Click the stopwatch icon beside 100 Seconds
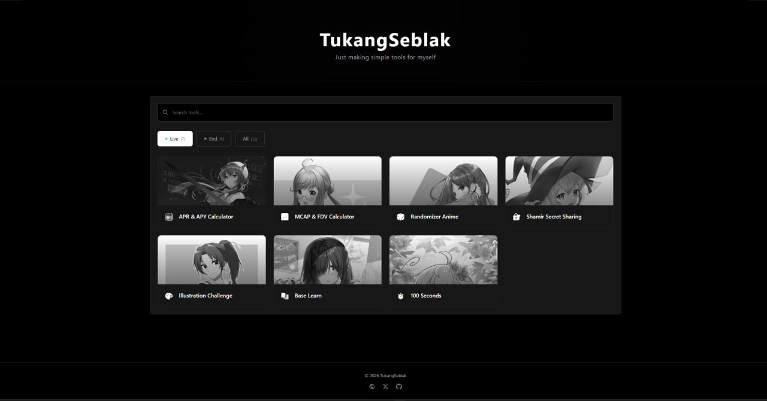 coord(400,296)
